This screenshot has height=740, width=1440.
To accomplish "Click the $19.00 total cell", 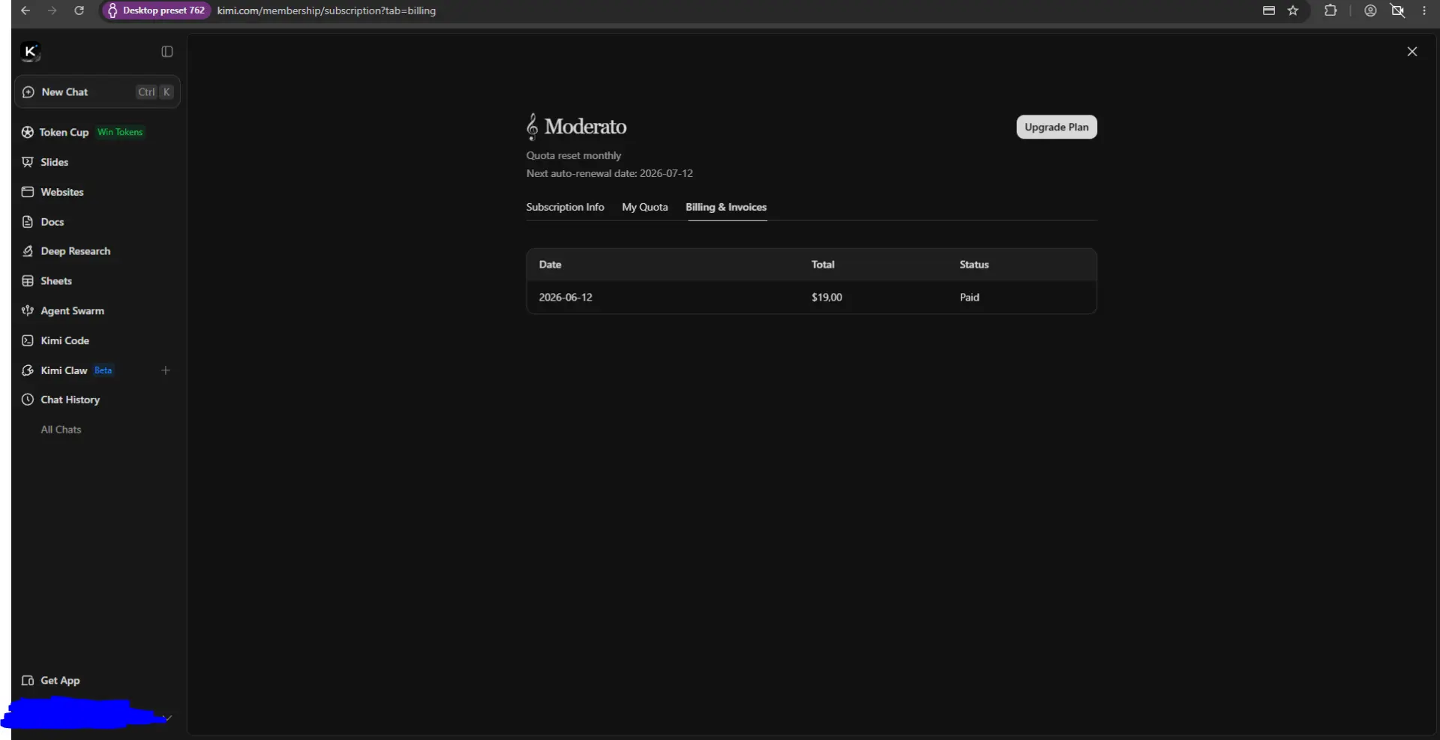I will (x=826, y=298).
